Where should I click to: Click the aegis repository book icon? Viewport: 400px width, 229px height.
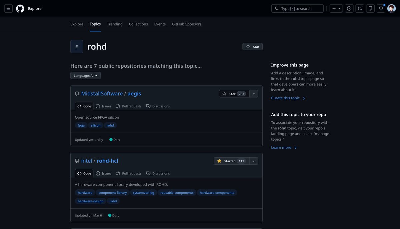tap(77, 94)
